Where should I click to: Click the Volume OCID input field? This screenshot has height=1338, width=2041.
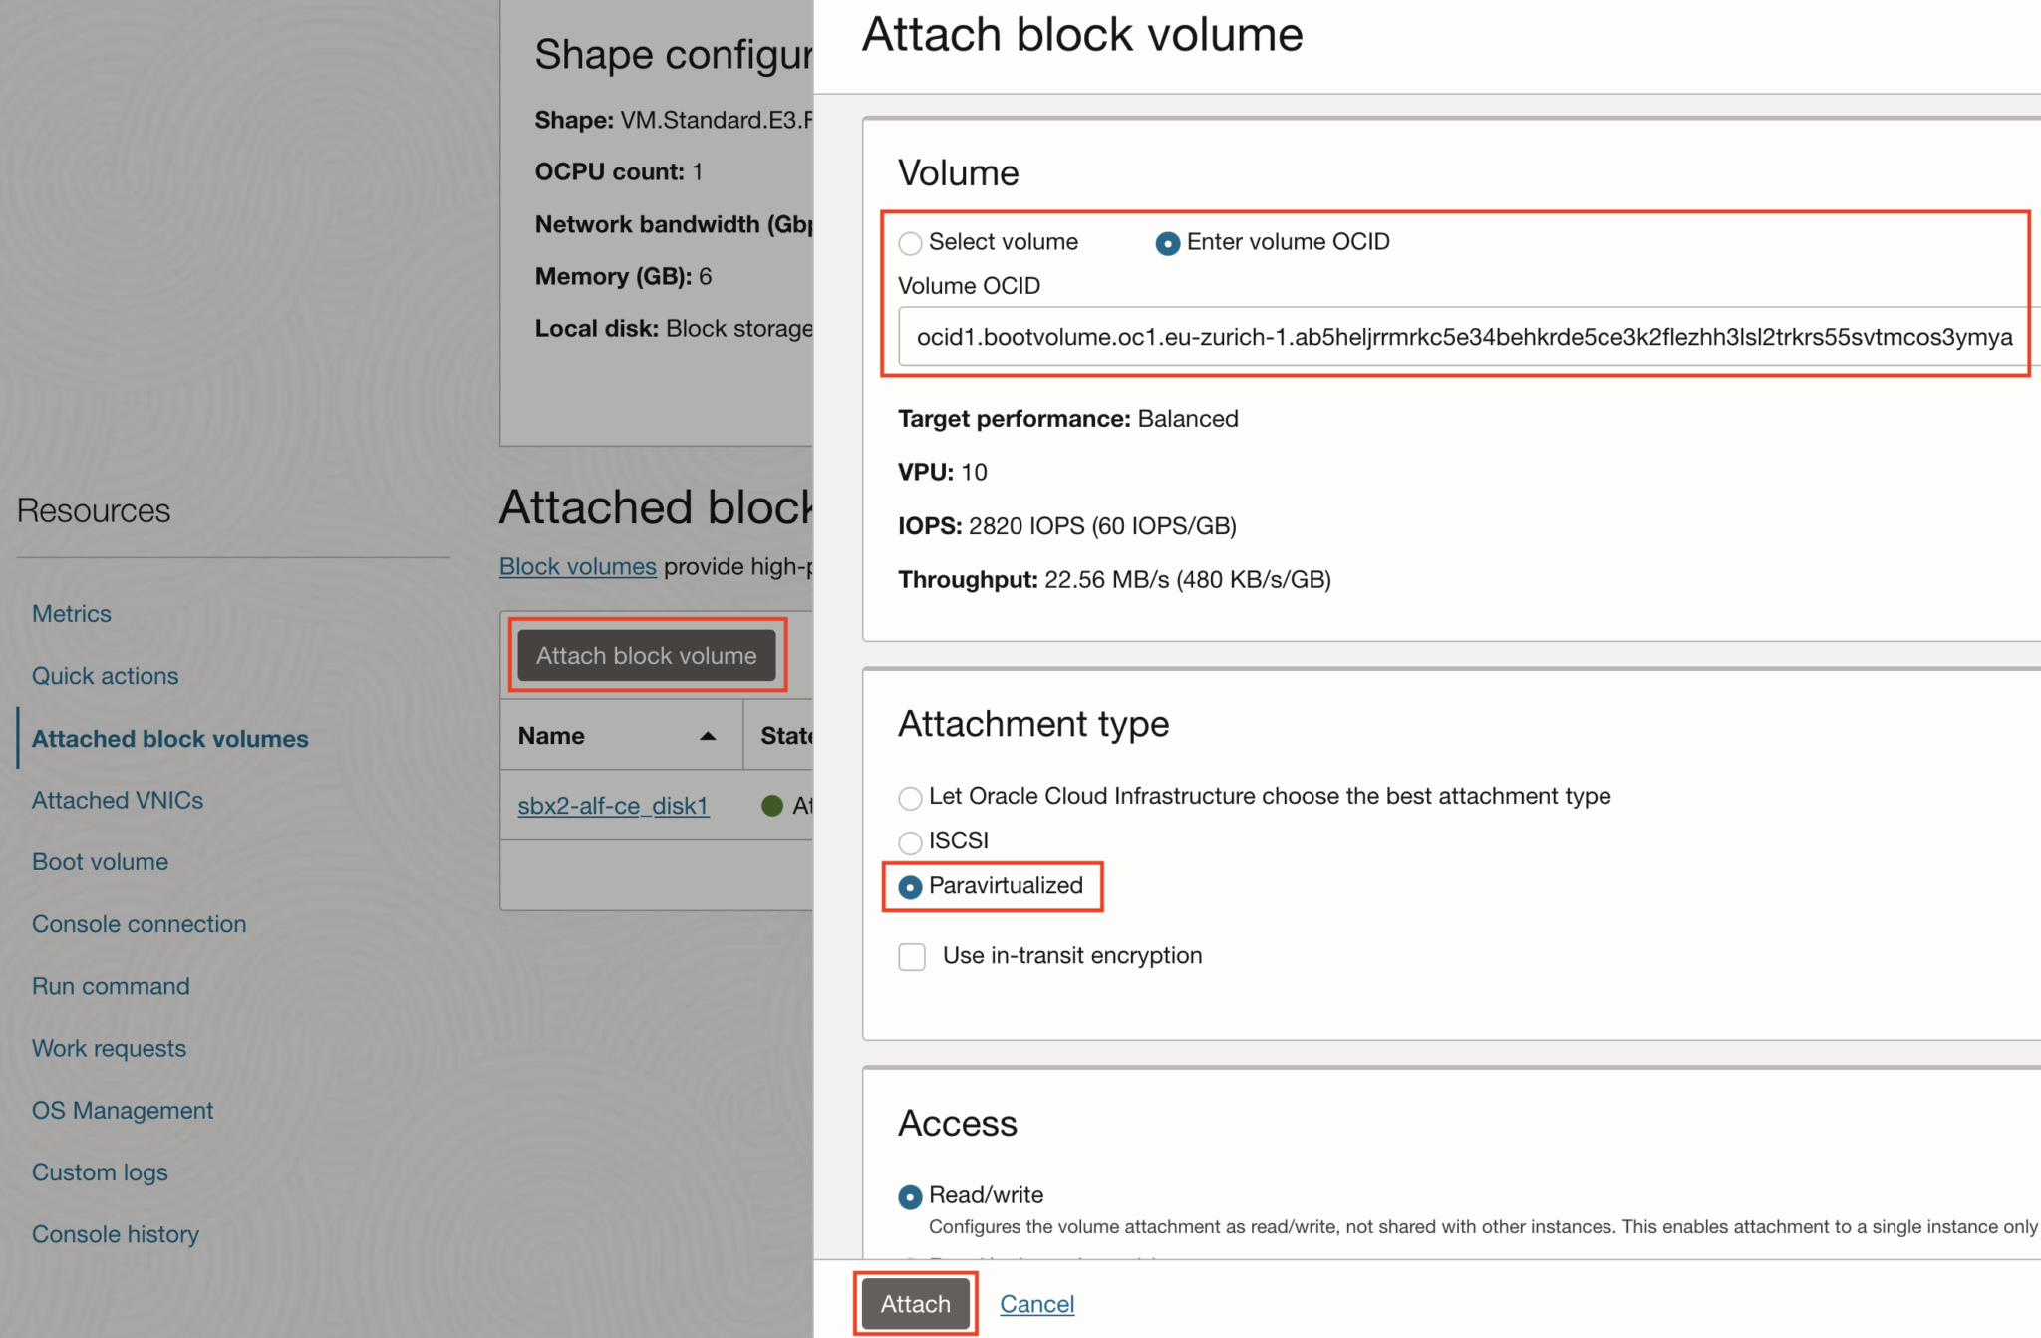(1463, 337)
